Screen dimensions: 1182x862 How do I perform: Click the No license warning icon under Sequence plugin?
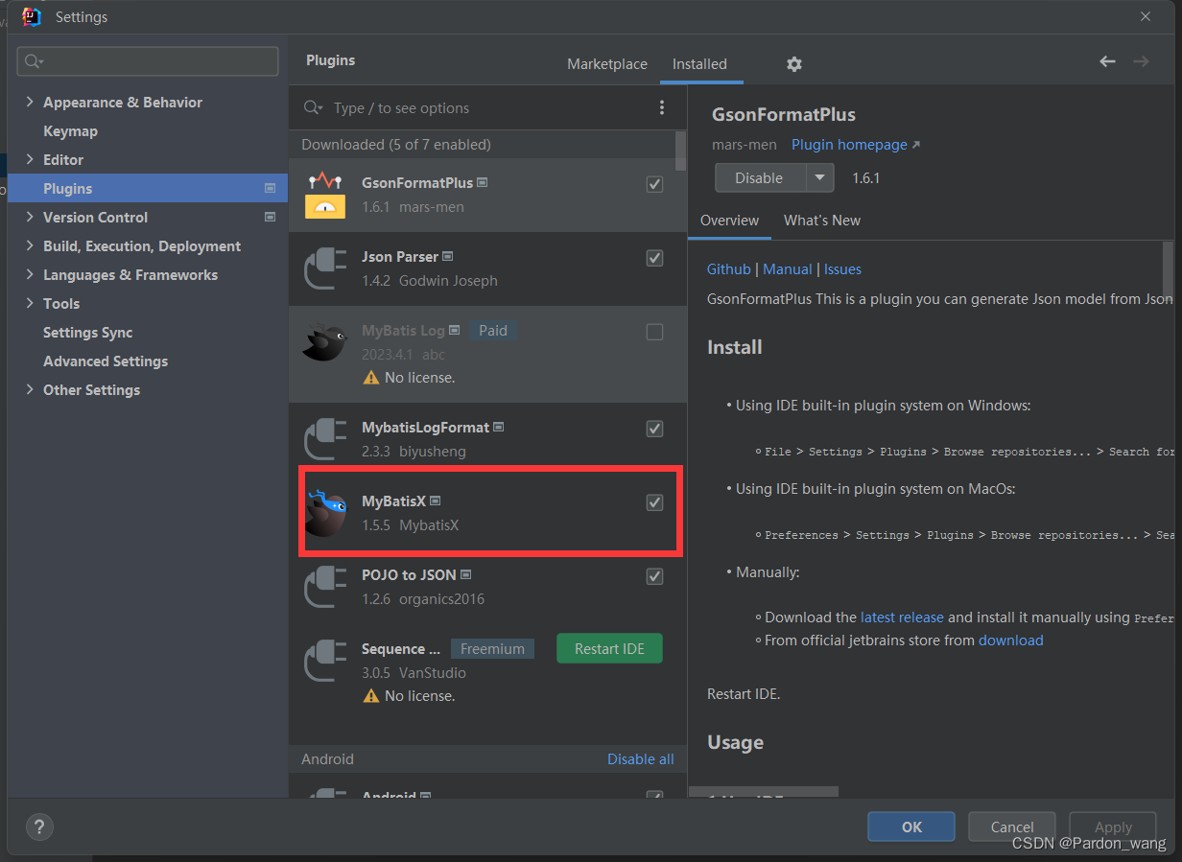[371, 696]
